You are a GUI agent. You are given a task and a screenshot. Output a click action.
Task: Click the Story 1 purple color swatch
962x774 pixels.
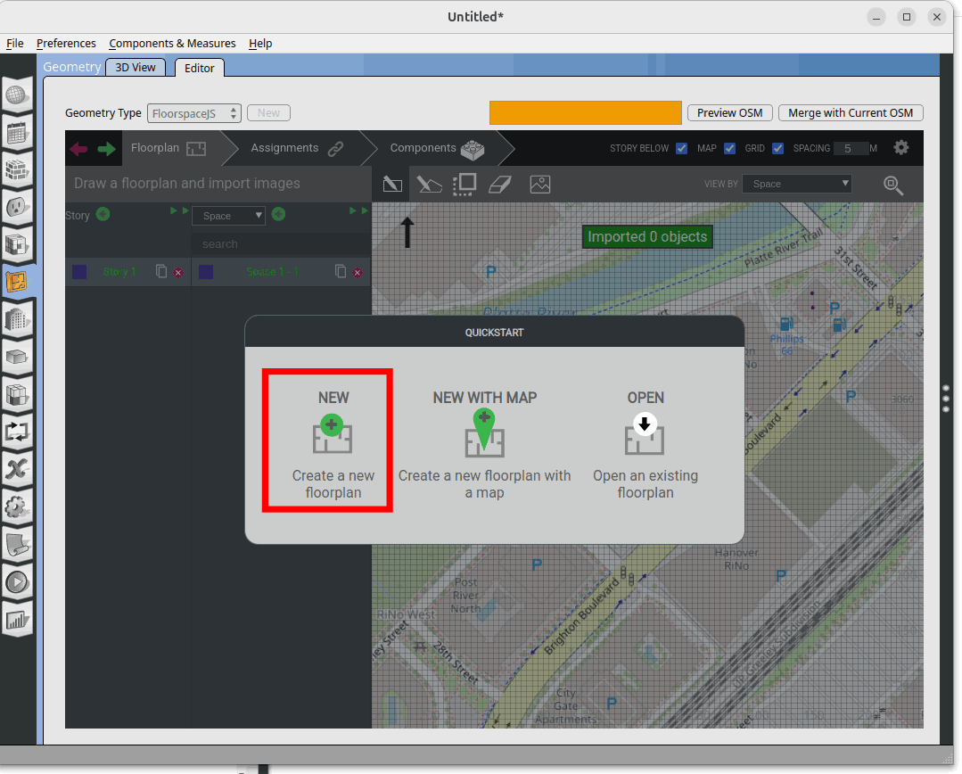tap(80, 272)
